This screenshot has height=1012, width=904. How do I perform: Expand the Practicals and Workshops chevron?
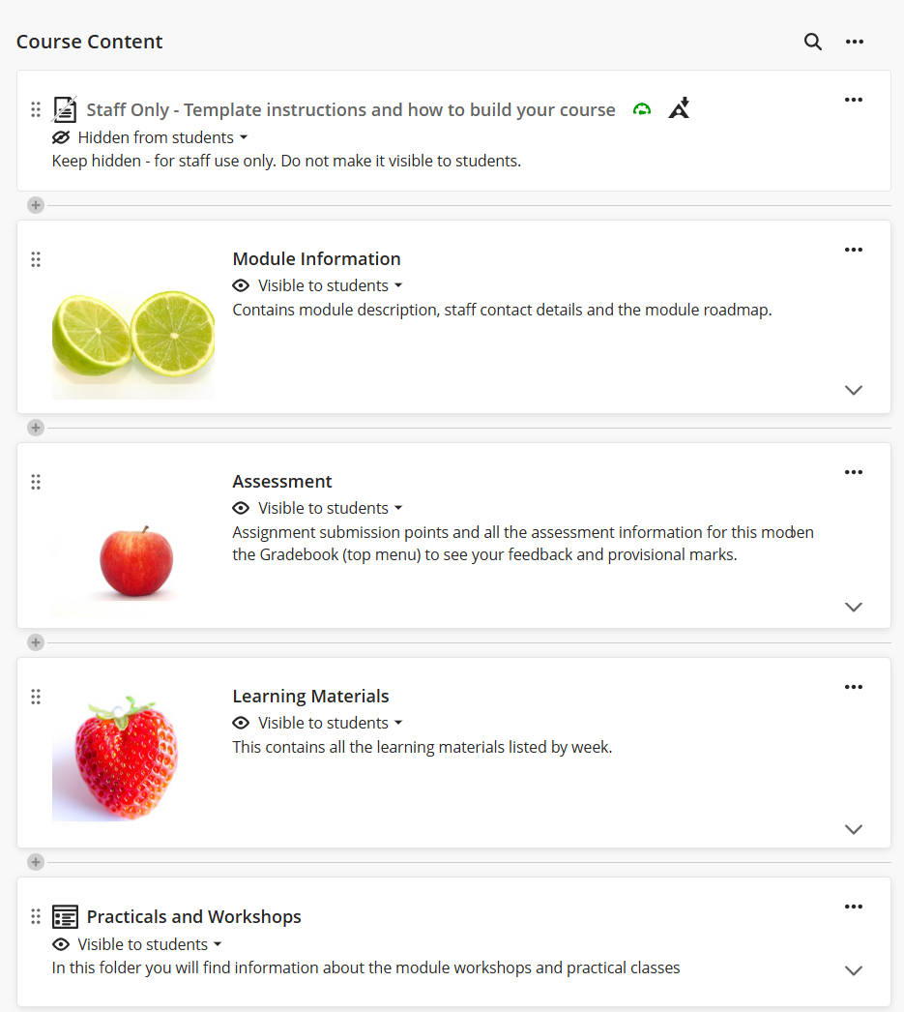(853, 970)
